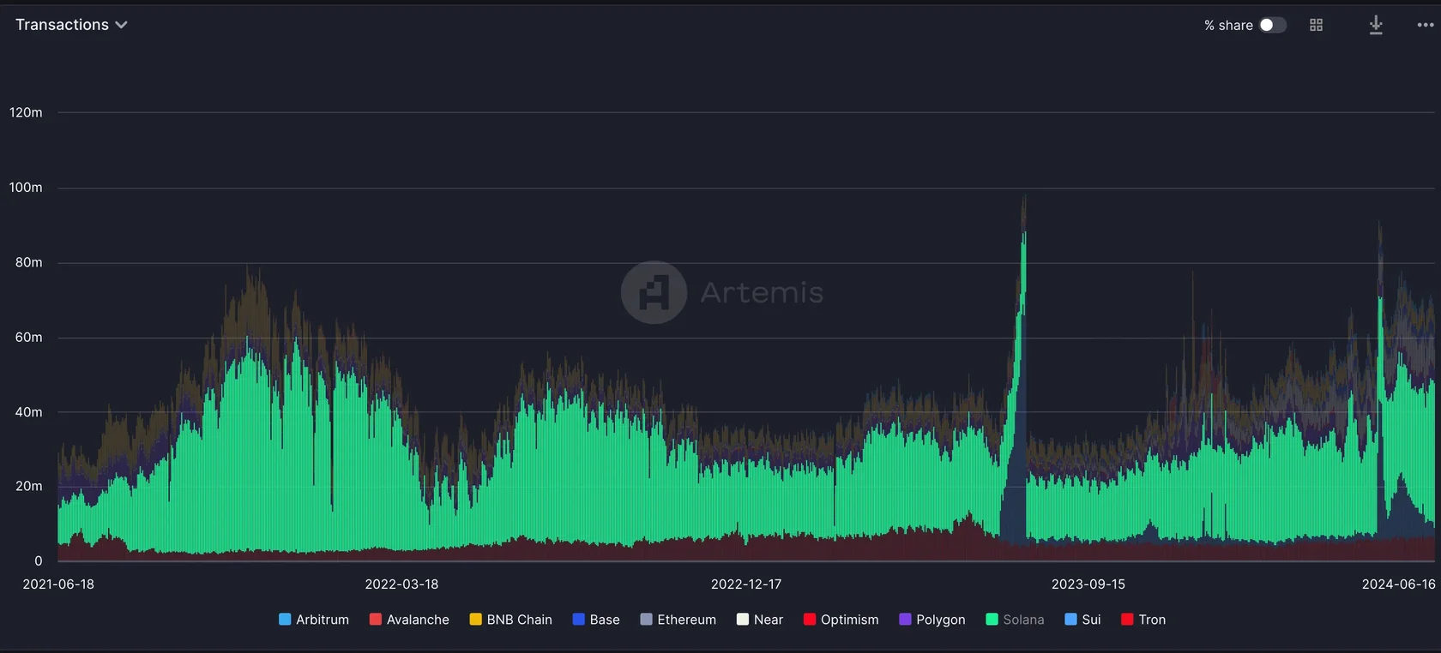Toggle the Base legend color swatch
The image size is (1441, 653).
[578, 619]
